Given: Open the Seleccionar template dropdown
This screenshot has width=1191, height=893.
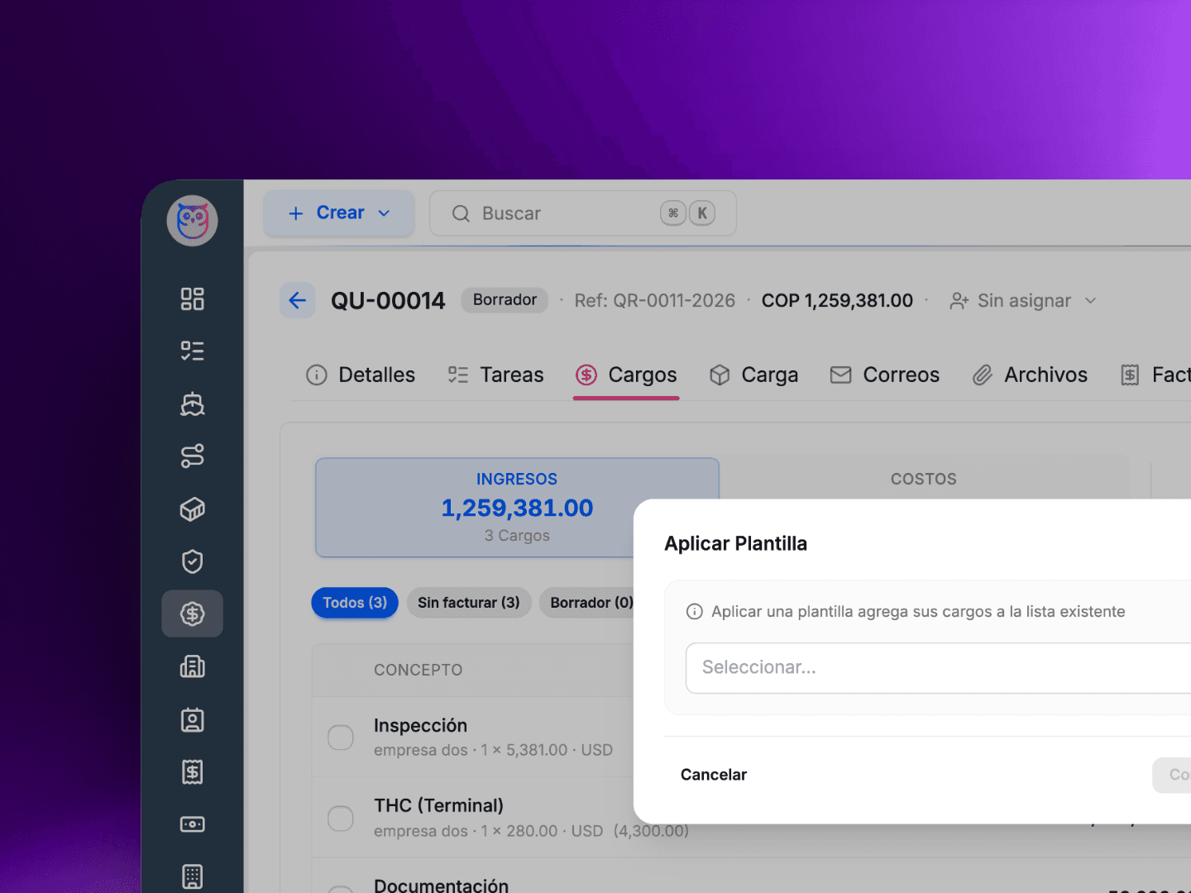Looking at the screenshot, I should [x=935, y=667].
